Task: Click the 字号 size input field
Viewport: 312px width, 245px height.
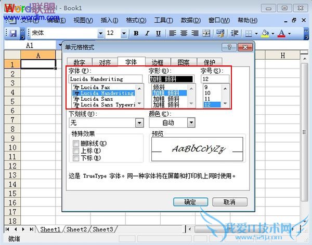Action: point(215,79)
